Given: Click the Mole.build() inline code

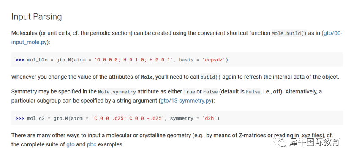Looking at the screenshot, I should click(x=289, y=33).
